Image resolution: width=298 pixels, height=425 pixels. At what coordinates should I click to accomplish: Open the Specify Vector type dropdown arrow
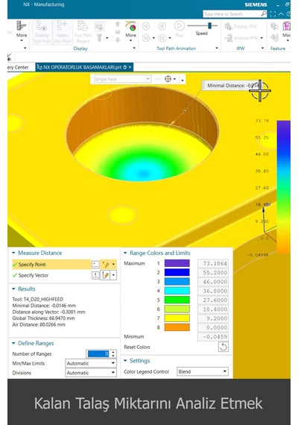[113, 275]
